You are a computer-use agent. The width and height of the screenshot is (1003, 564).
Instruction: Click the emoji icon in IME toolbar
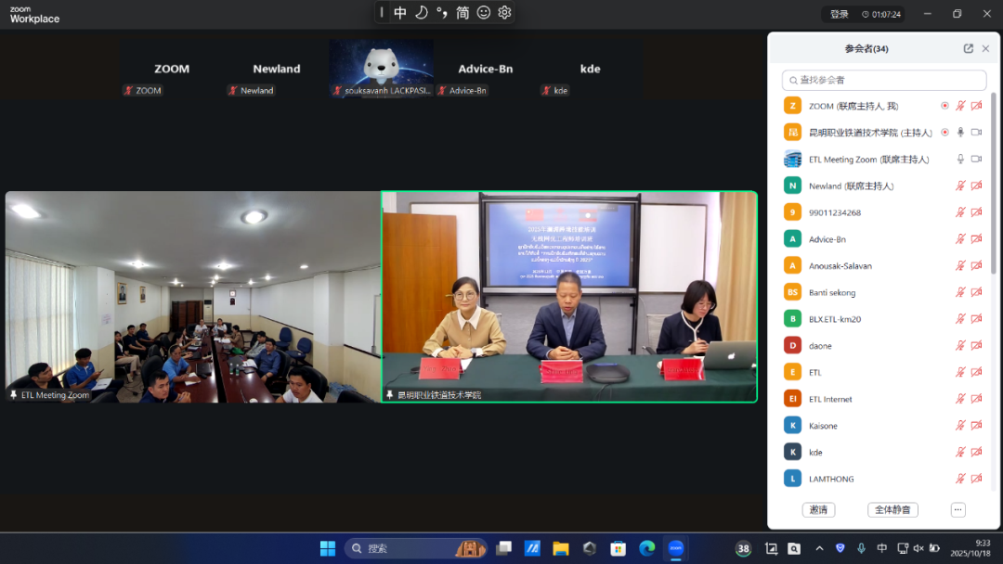click(x=484, y=12)
